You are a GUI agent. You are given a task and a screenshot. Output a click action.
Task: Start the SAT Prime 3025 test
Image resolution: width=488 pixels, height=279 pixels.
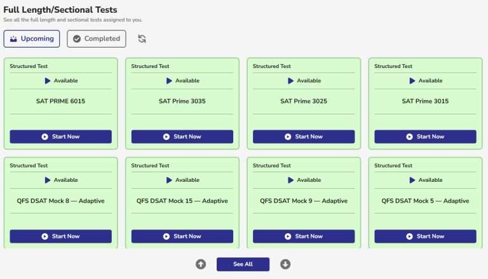304,137
